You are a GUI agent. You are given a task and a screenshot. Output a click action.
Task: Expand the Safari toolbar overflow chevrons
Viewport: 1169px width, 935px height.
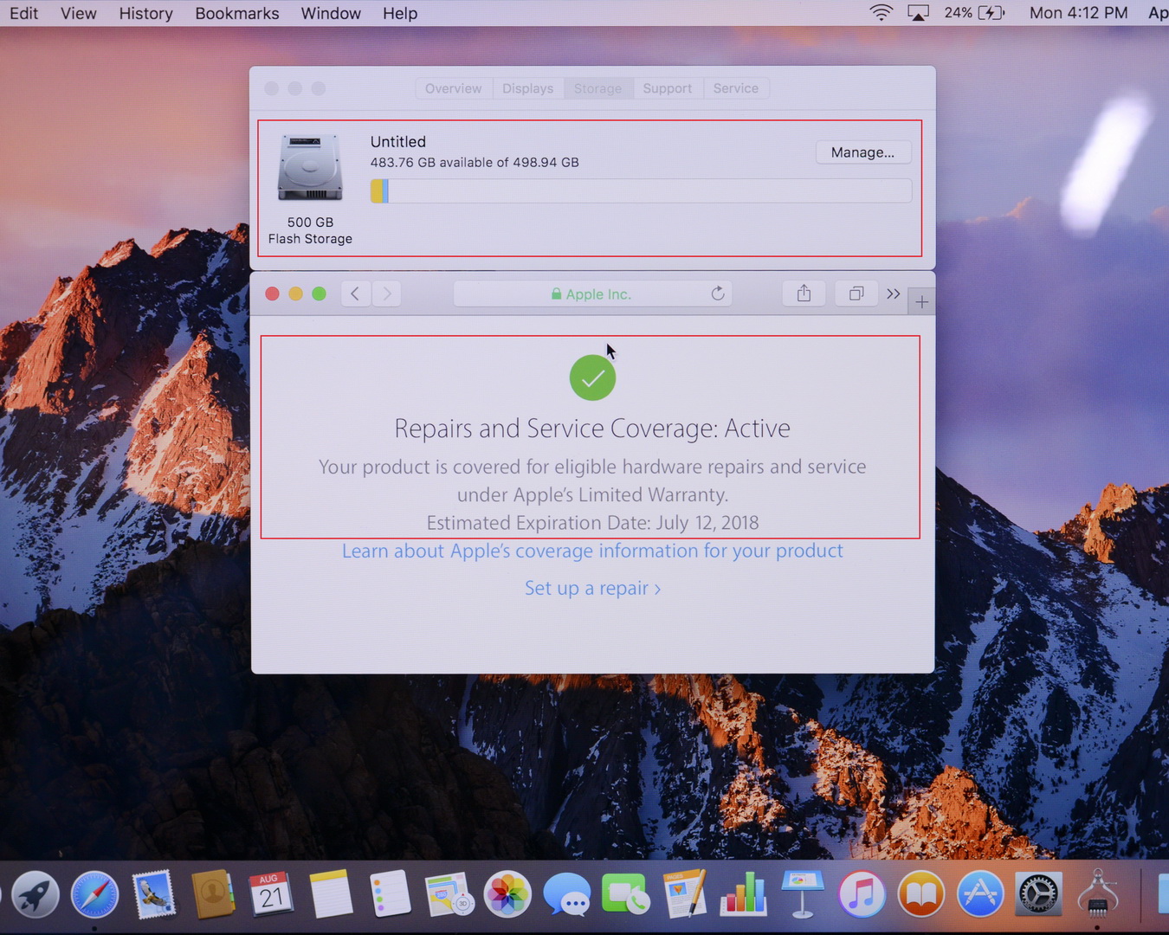tap(894, 293)
